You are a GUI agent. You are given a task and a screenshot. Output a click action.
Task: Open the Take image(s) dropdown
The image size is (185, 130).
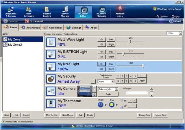click(116, 89)
